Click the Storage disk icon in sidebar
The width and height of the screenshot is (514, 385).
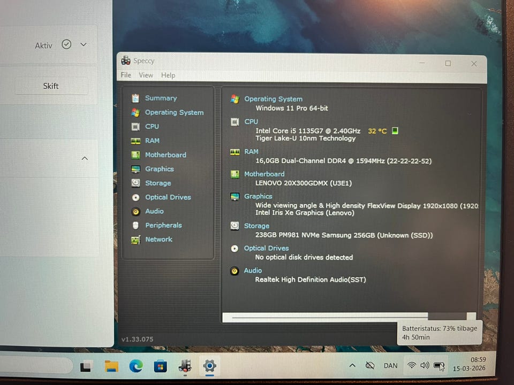pyautogui.click(x=135, y=183)
